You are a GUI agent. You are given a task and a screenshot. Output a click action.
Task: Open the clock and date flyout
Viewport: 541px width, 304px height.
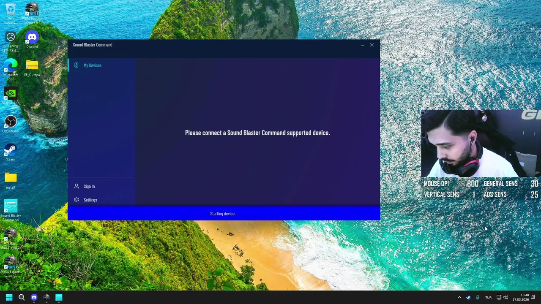click(520, 297)
